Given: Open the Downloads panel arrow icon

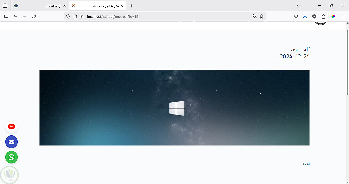Looking at the screenshot, I should 305,16.
